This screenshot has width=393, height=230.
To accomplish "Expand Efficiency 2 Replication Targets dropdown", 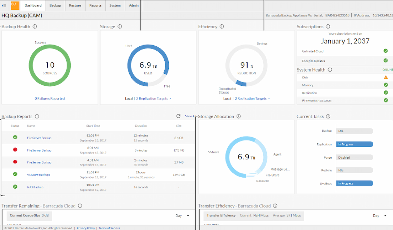I will tap(252, 99).
